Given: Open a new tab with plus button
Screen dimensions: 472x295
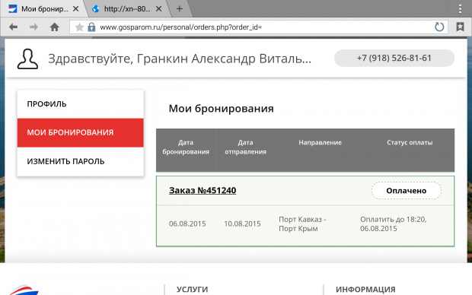Looking at the screenshot, I should [x=180, y=8].
